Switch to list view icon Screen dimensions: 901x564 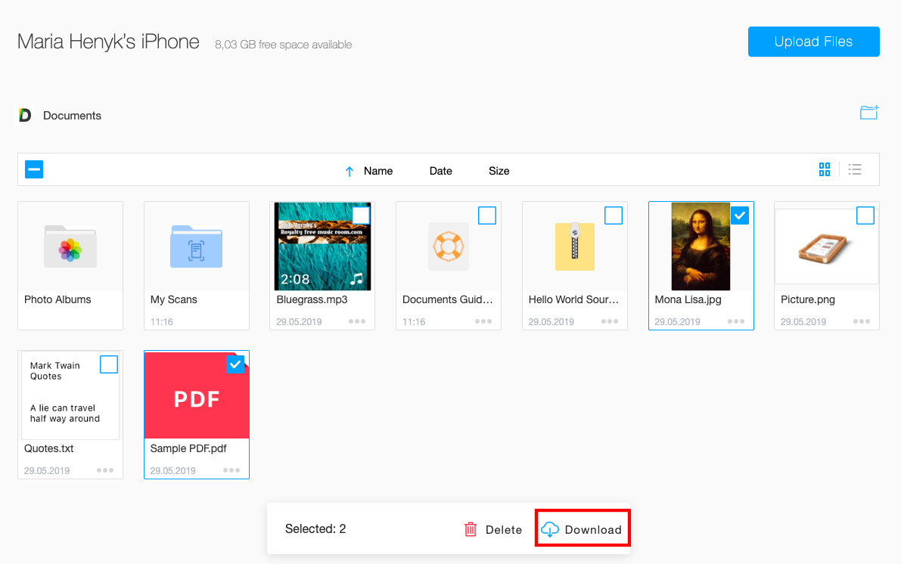point(855,169)
